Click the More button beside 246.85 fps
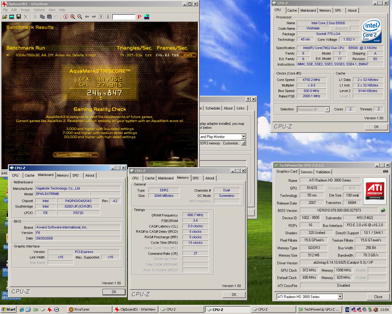Viewport: 392px width, 314px height. pos(188,55)
